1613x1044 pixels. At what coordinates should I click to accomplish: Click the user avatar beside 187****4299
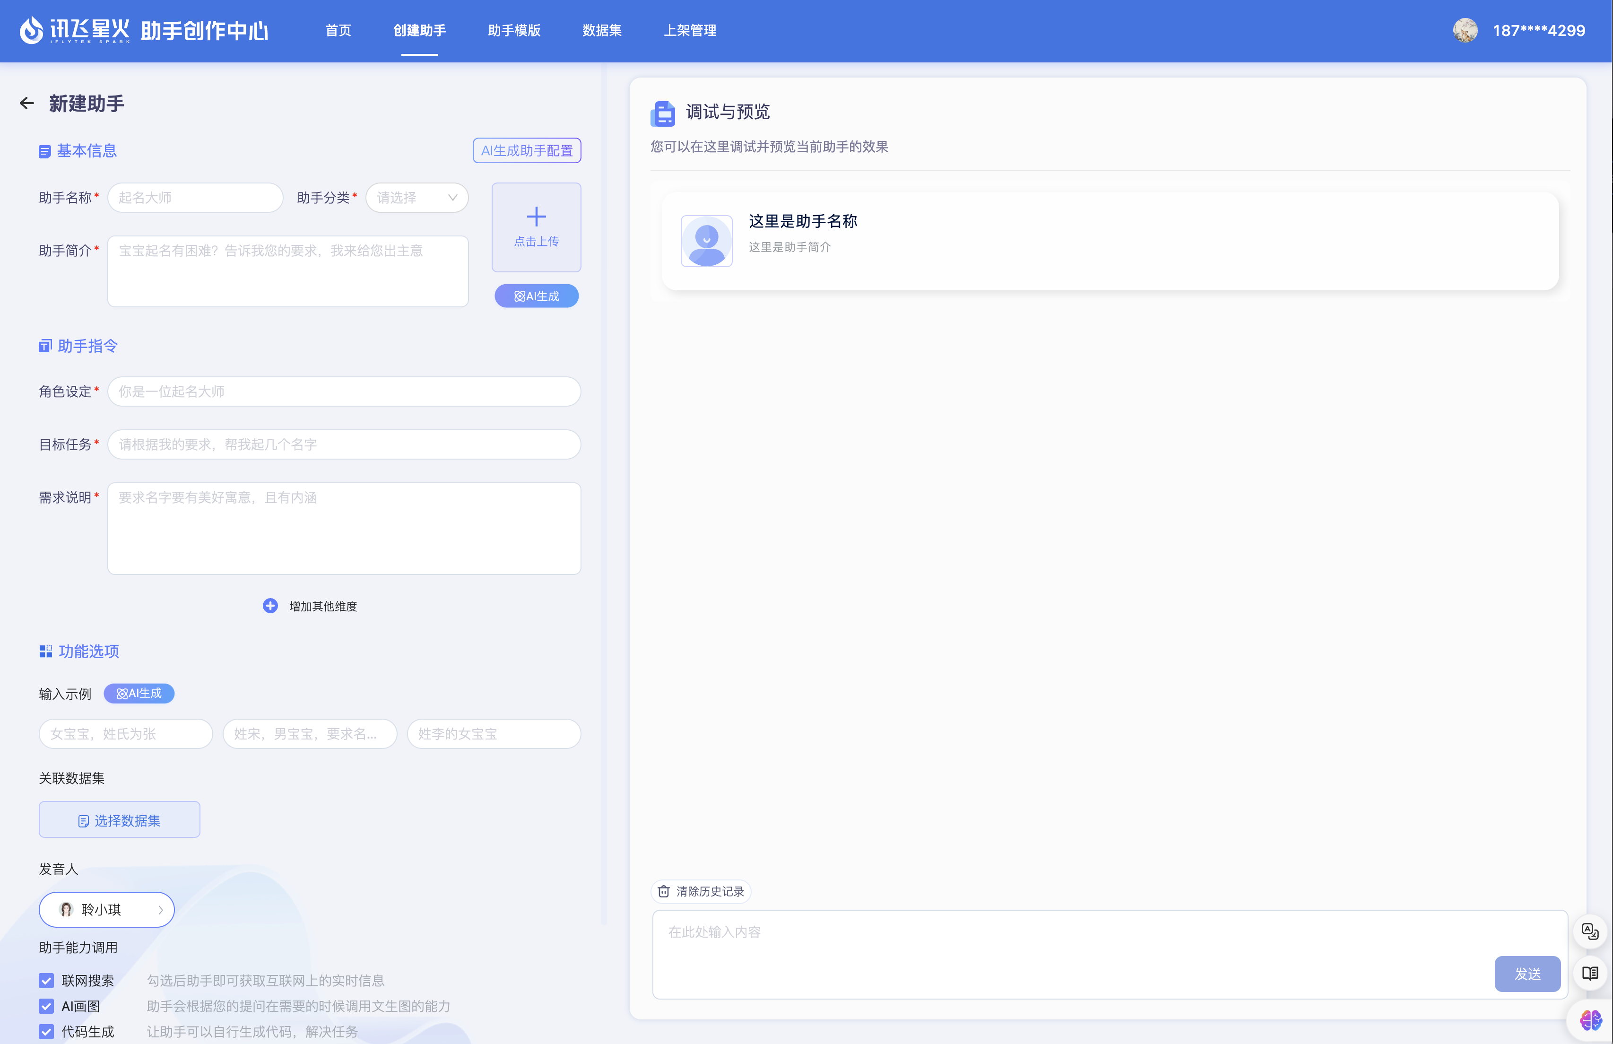click(x=1465, y=30)
